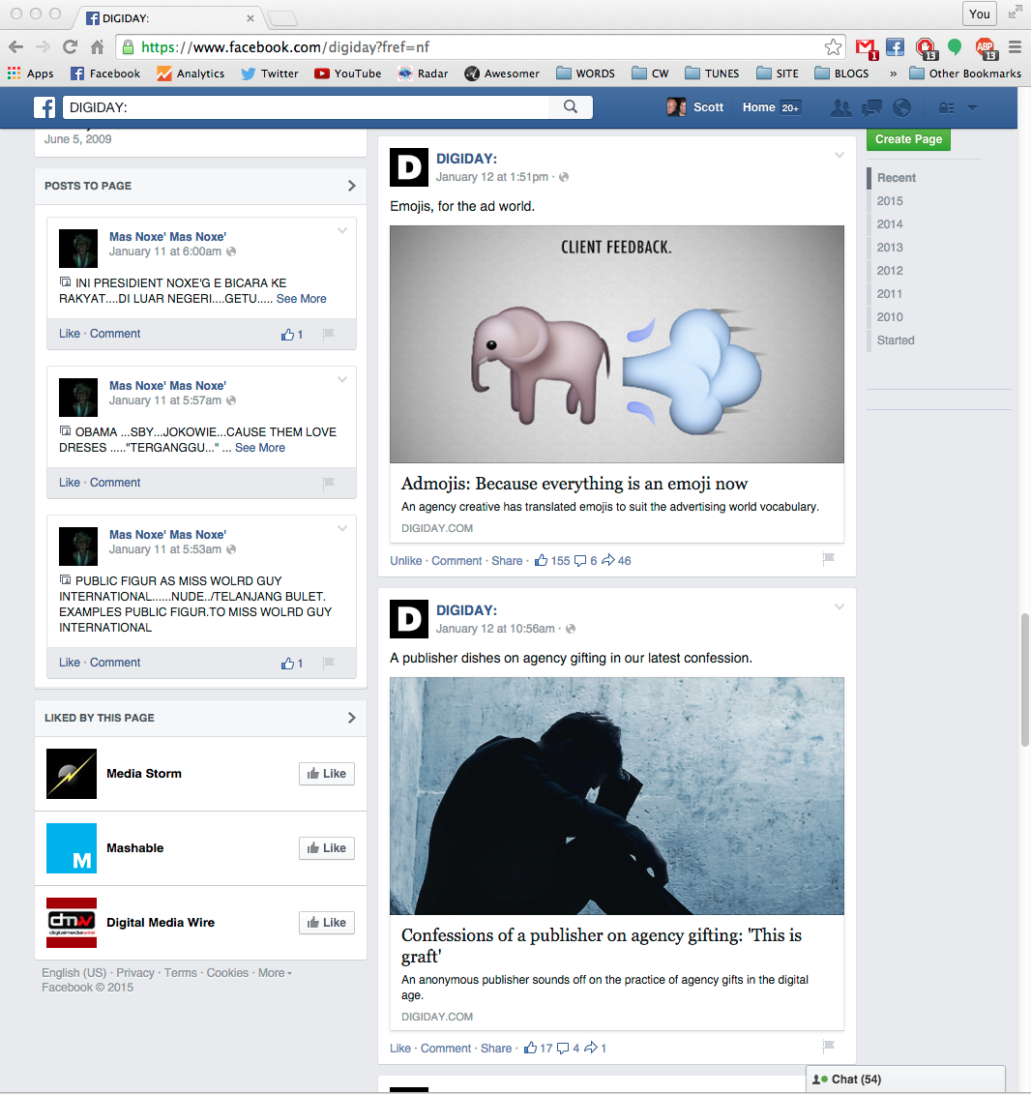This screenshot has width=1031, height=1094.
Task: Open the More footer menu
Action: [275, 972]
